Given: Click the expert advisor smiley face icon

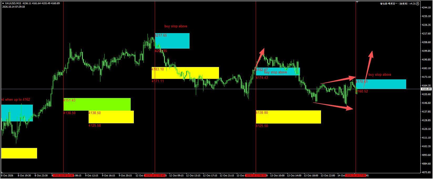Looking at the screenshot, I should point(418,4).
